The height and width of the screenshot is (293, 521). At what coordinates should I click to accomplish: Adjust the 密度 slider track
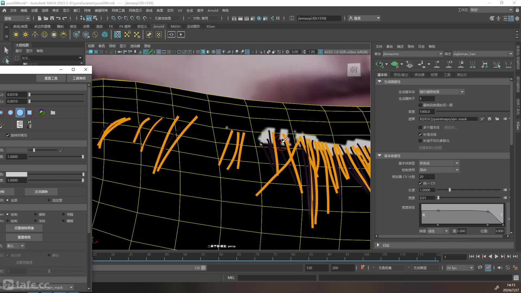coord(472,112)
